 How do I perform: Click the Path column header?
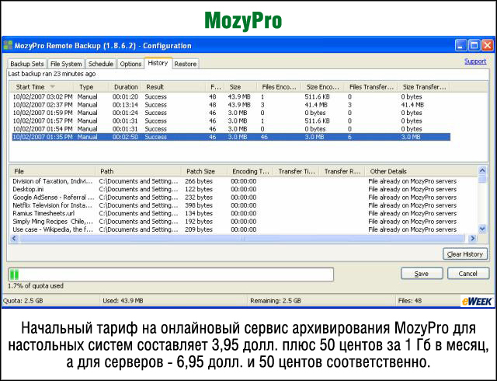(138, 171)
